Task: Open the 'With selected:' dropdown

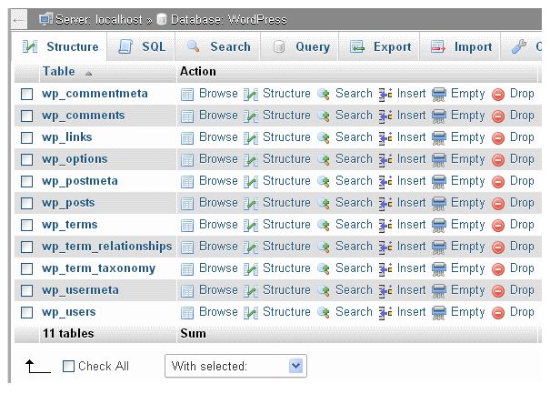Action: point(235,366)
